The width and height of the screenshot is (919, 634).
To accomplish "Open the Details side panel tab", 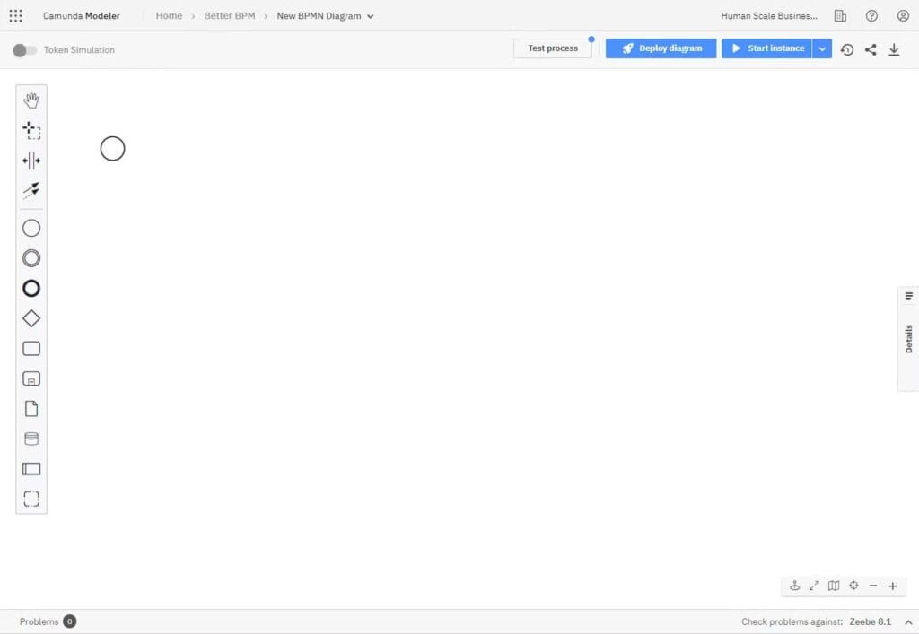I will coord(908,338).
